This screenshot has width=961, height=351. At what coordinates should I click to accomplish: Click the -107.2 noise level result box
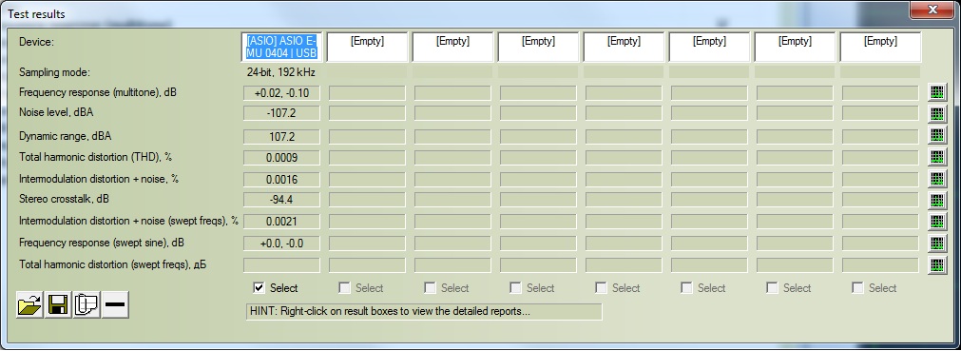click(x=281, y=113)
